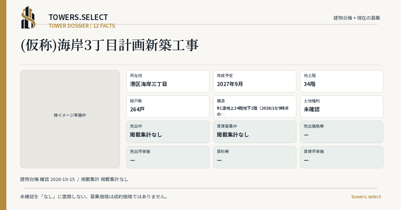Click the 賃貸坪単価 card
The height and width of the screenshot is (210, 401).
tap(342, 157)
